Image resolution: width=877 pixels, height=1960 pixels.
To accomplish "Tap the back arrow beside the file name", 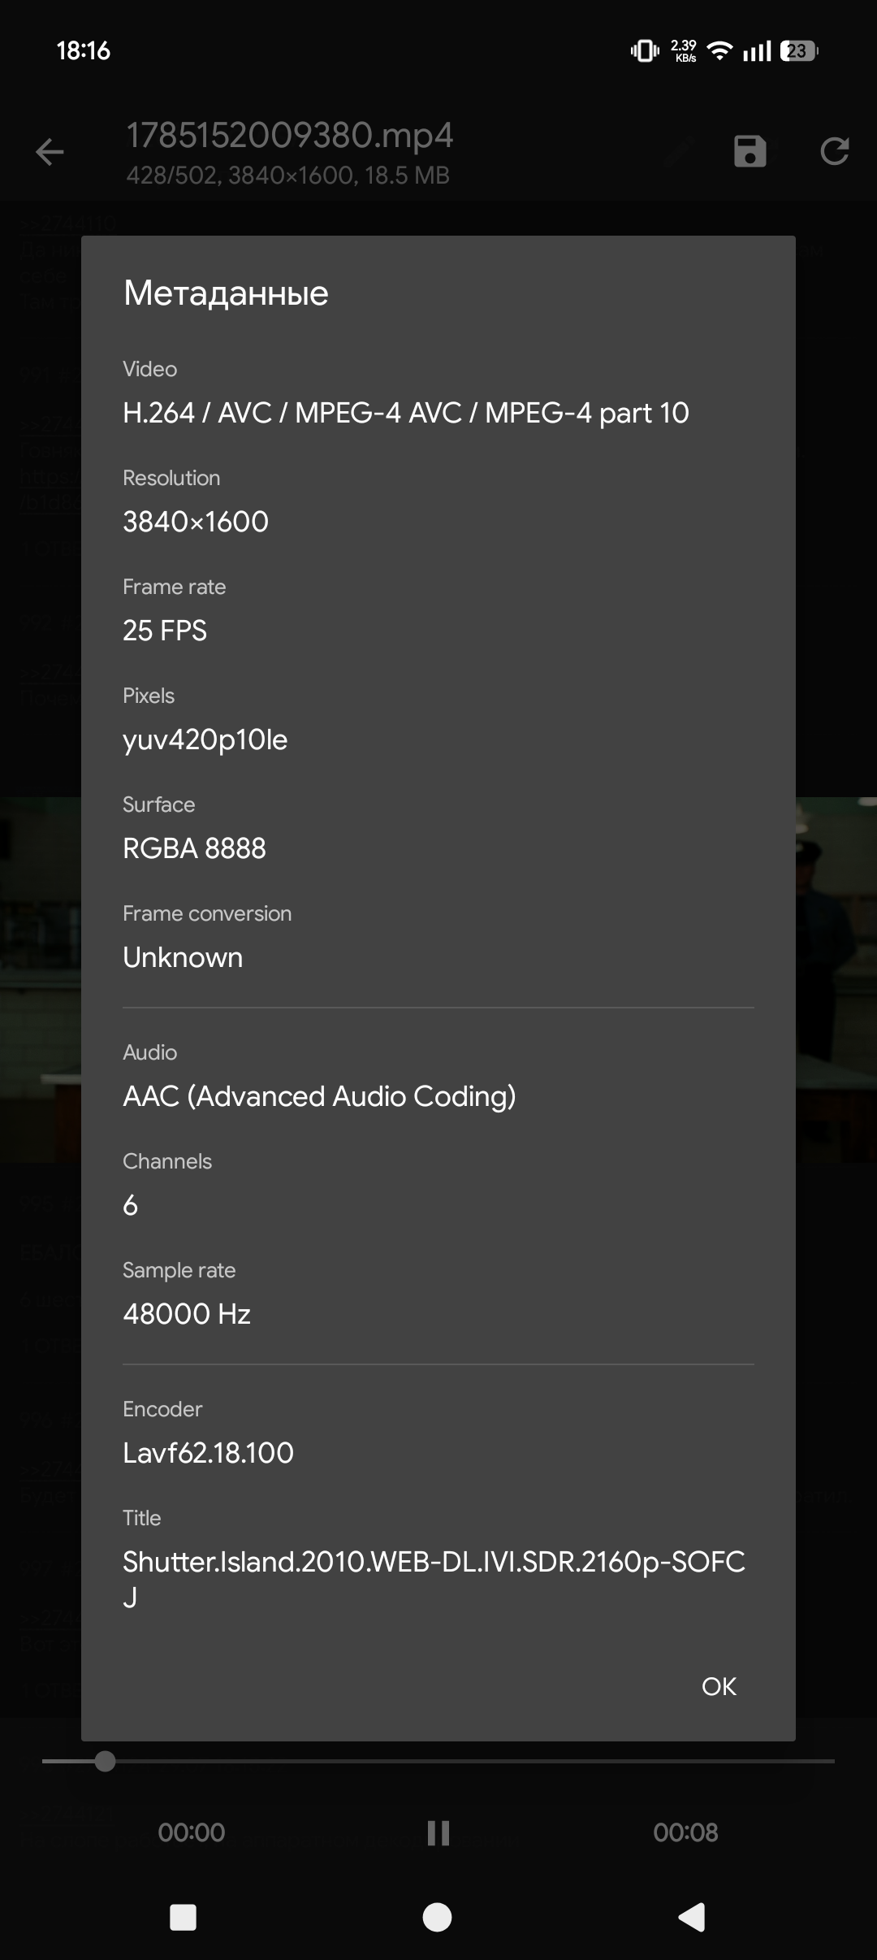I will tap(50, 152).
